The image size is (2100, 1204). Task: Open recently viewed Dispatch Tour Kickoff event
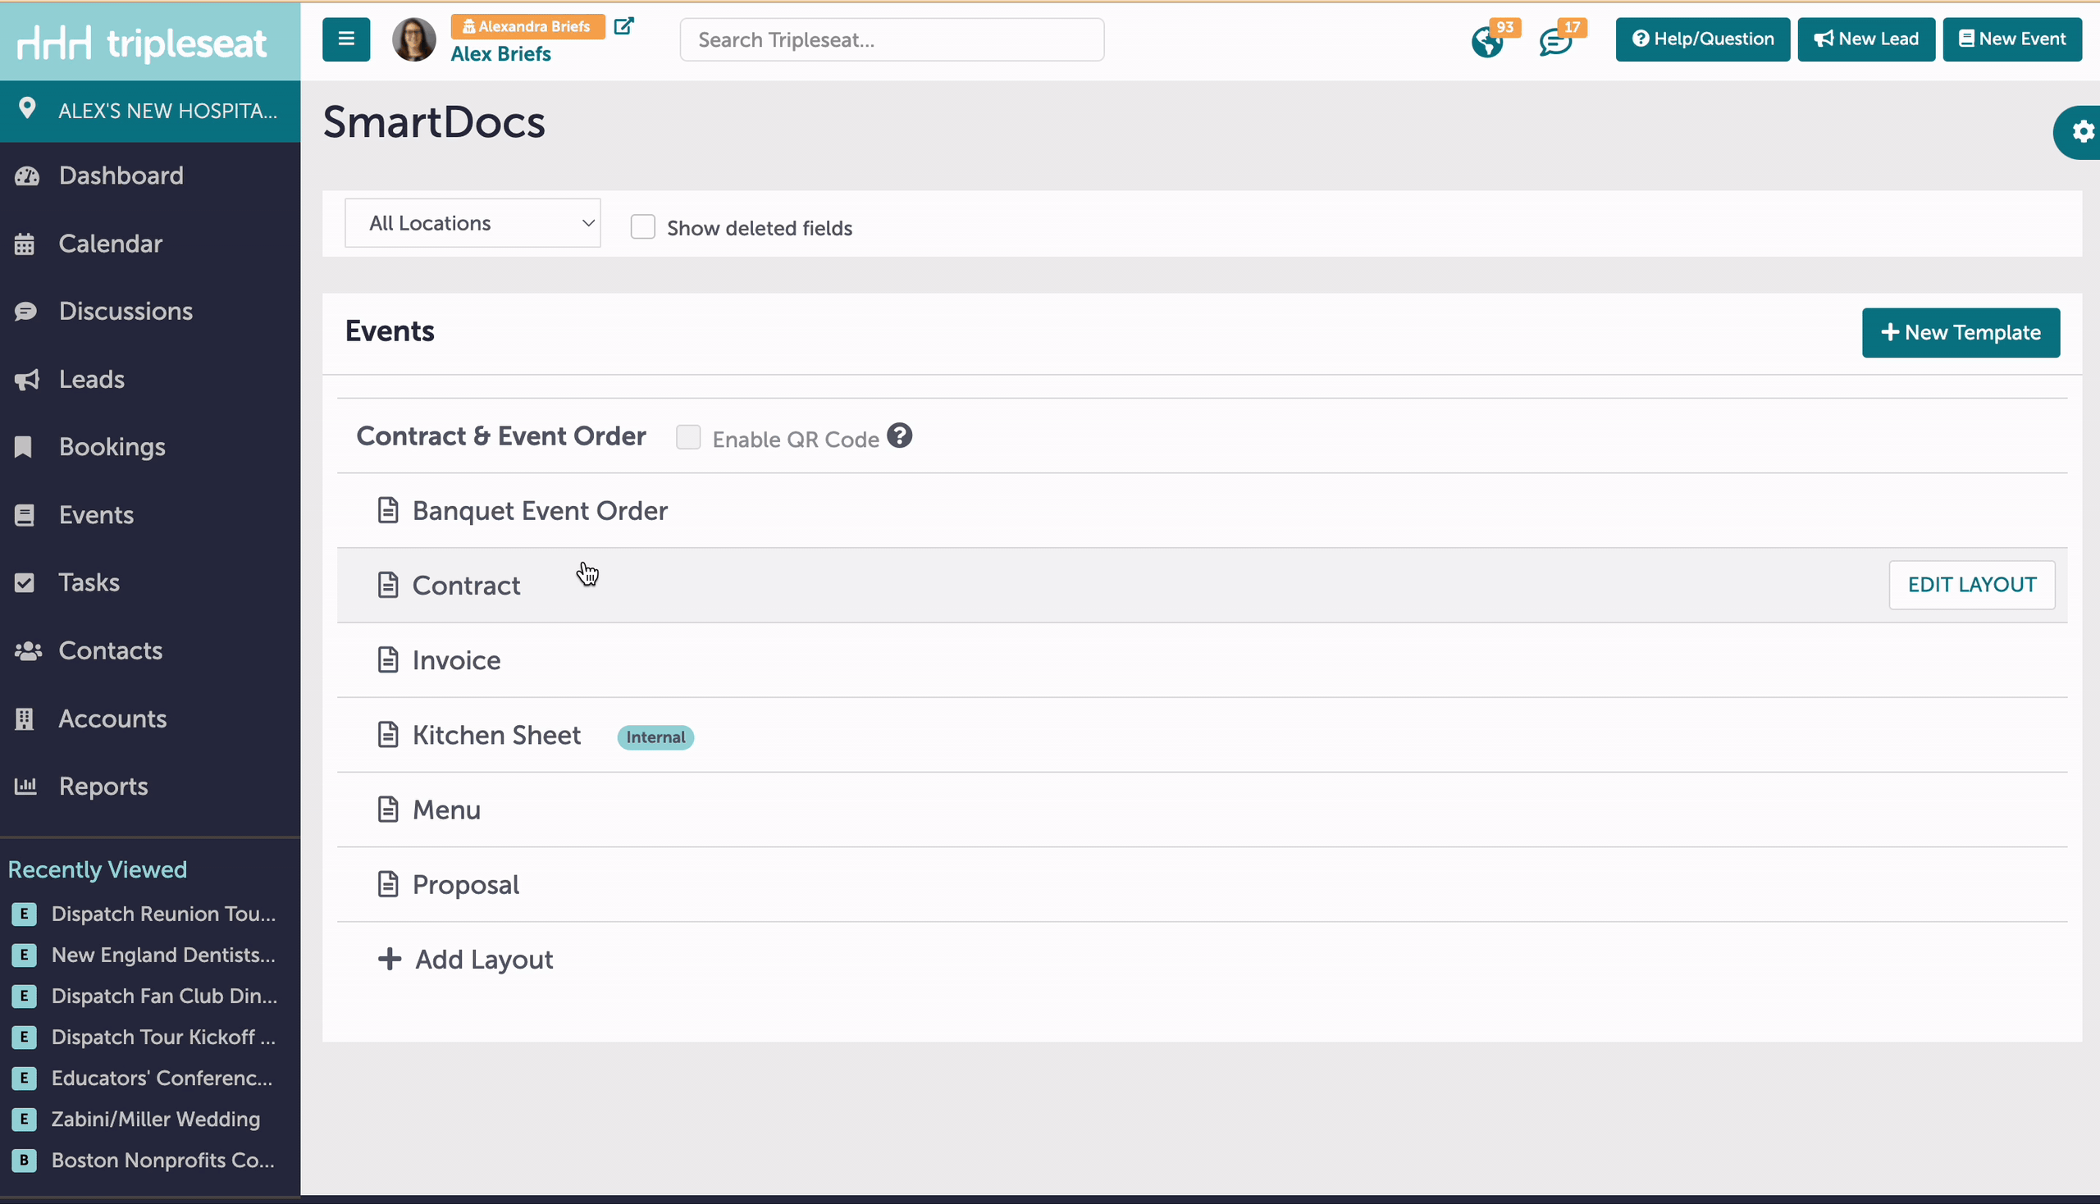164,1037
